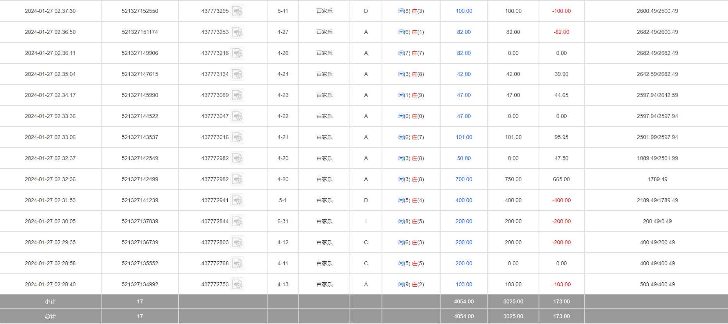This screenshot has height=324, width=728.
Task: Click bet amount 100.00 link in row 521327152550
Action: click(x=464, y=11)
